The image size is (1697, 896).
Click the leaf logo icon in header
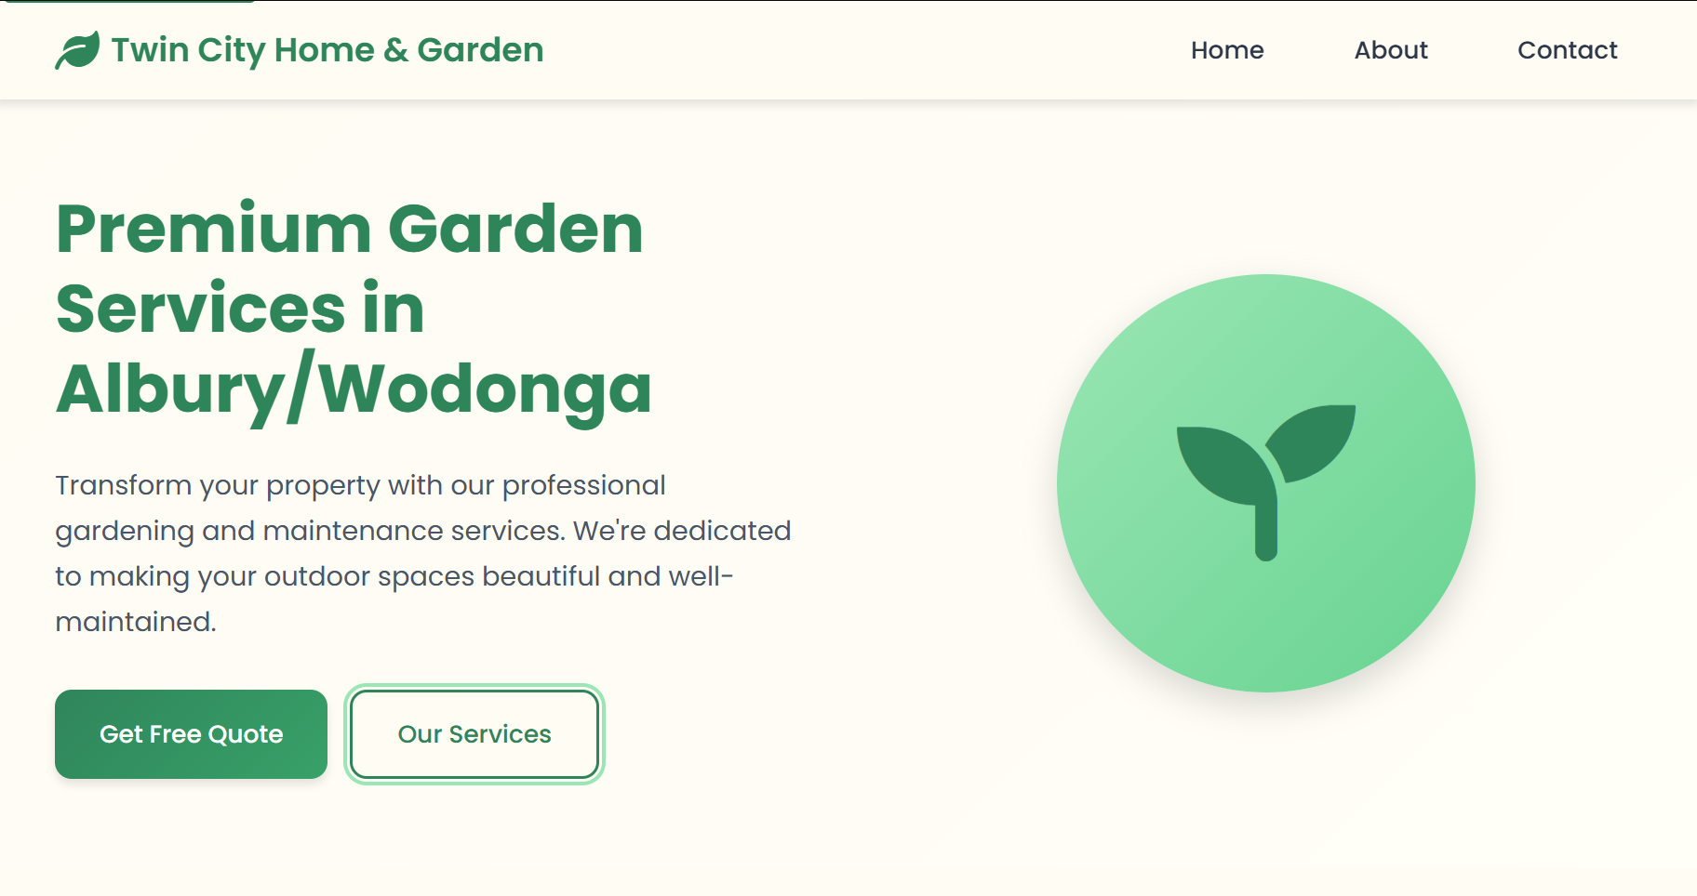pyautogui.click(x=77, y=50)
